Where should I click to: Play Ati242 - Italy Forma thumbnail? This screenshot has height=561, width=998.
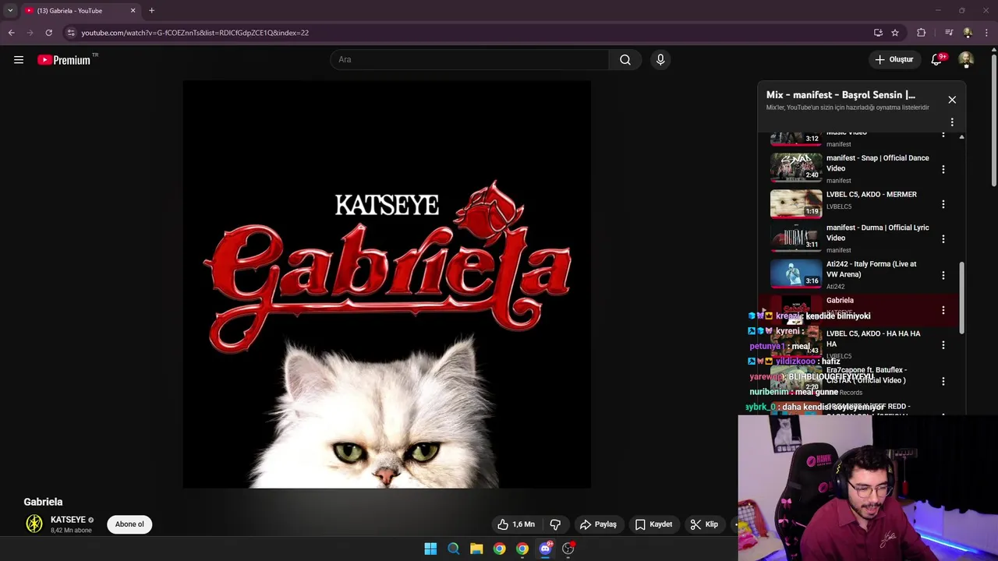coord(796,273)
